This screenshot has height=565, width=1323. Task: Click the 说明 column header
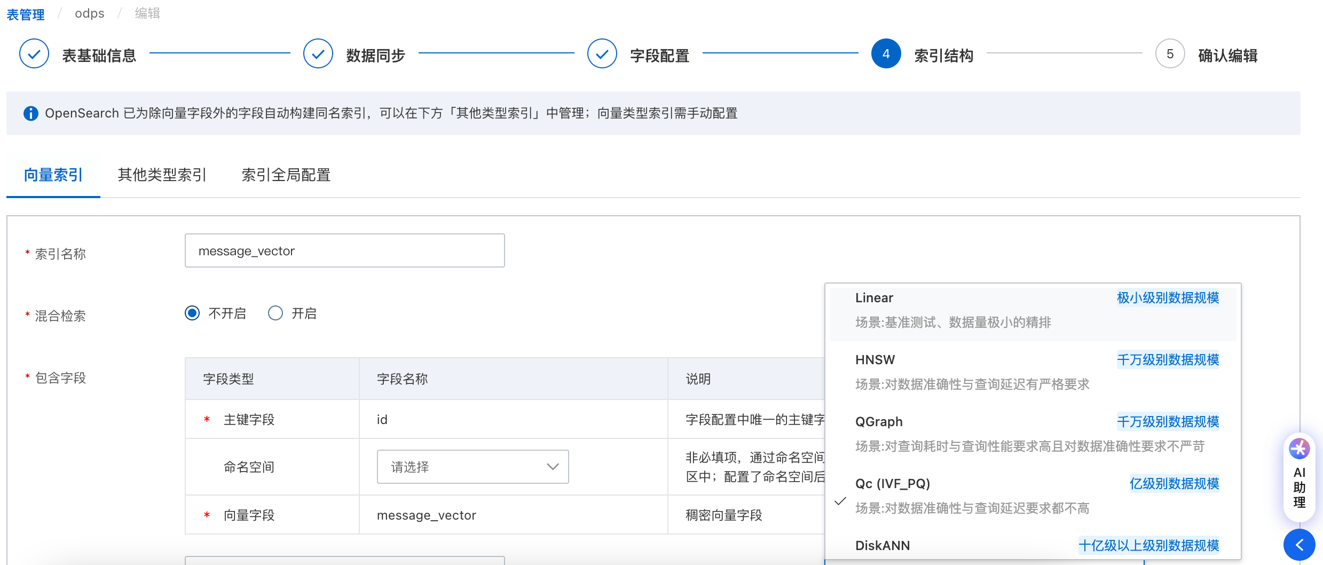(698, 379)
